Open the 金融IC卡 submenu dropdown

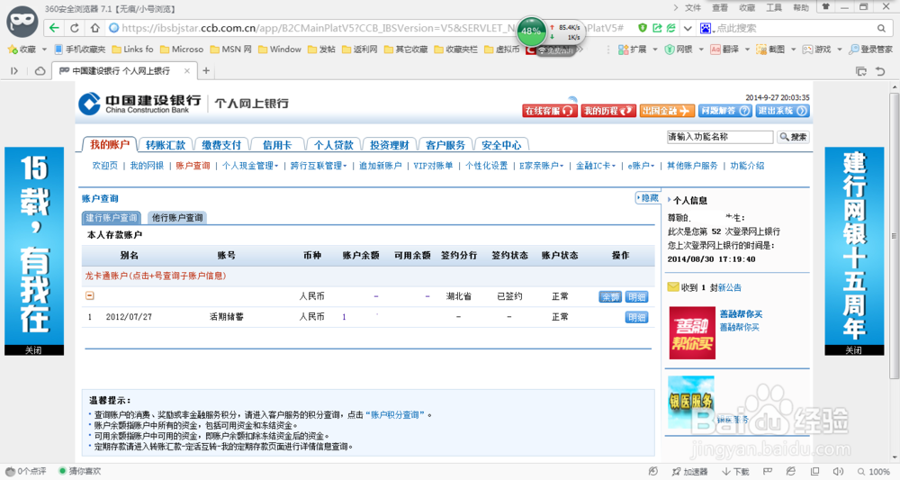pos(595,166)
